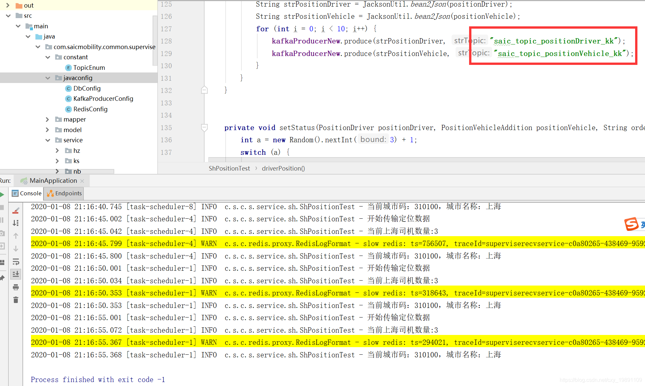Click the WARN log at 21:16:45.799
The width and height of the screenshot is (645, 386).
338,244
